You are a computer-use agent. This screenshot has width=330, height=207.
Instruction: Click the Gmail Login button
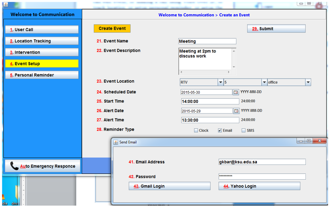[x=170, y=186]
